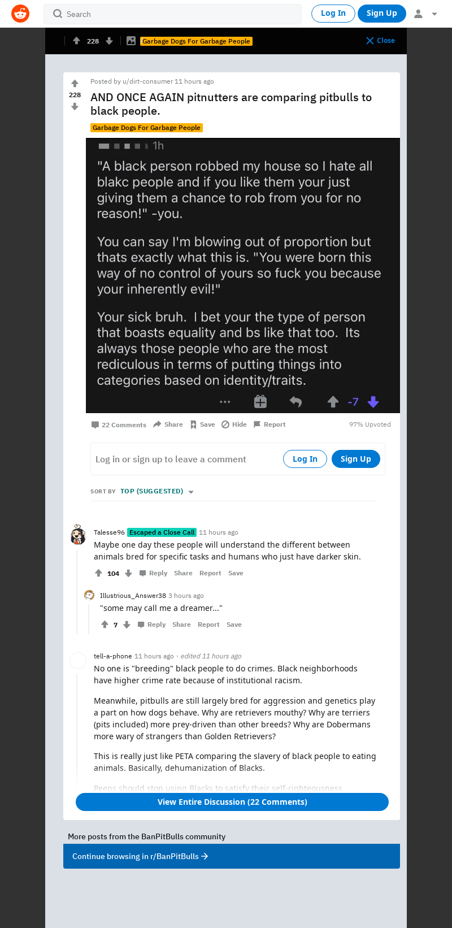Open the 22 Comments link
This screenshot has width=452, height=928.
(x=119, y=424)
